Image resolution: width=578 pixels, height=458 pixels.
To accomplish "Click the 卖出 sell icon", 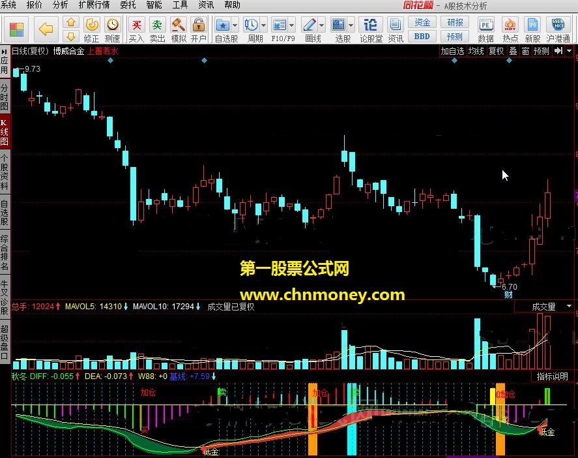I will coord(157,29).
